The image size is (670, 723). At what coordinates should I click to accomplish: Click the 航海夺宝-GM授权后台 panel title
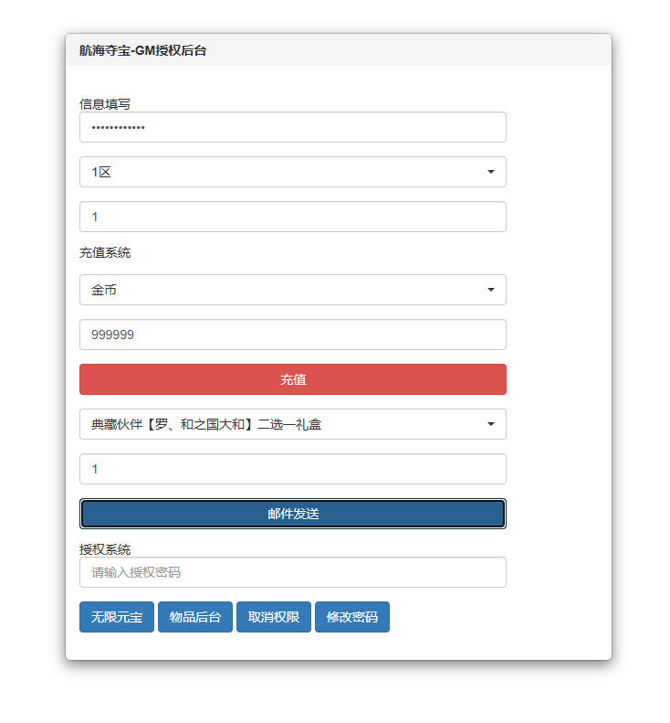pos(142,50)
